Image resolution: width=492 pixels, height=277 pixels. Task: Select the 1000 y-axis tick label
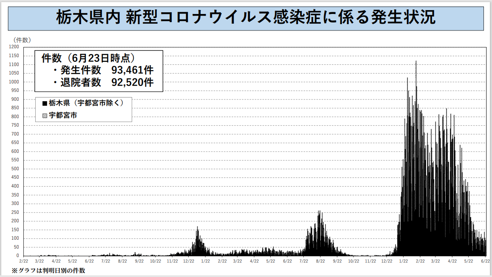14,82
